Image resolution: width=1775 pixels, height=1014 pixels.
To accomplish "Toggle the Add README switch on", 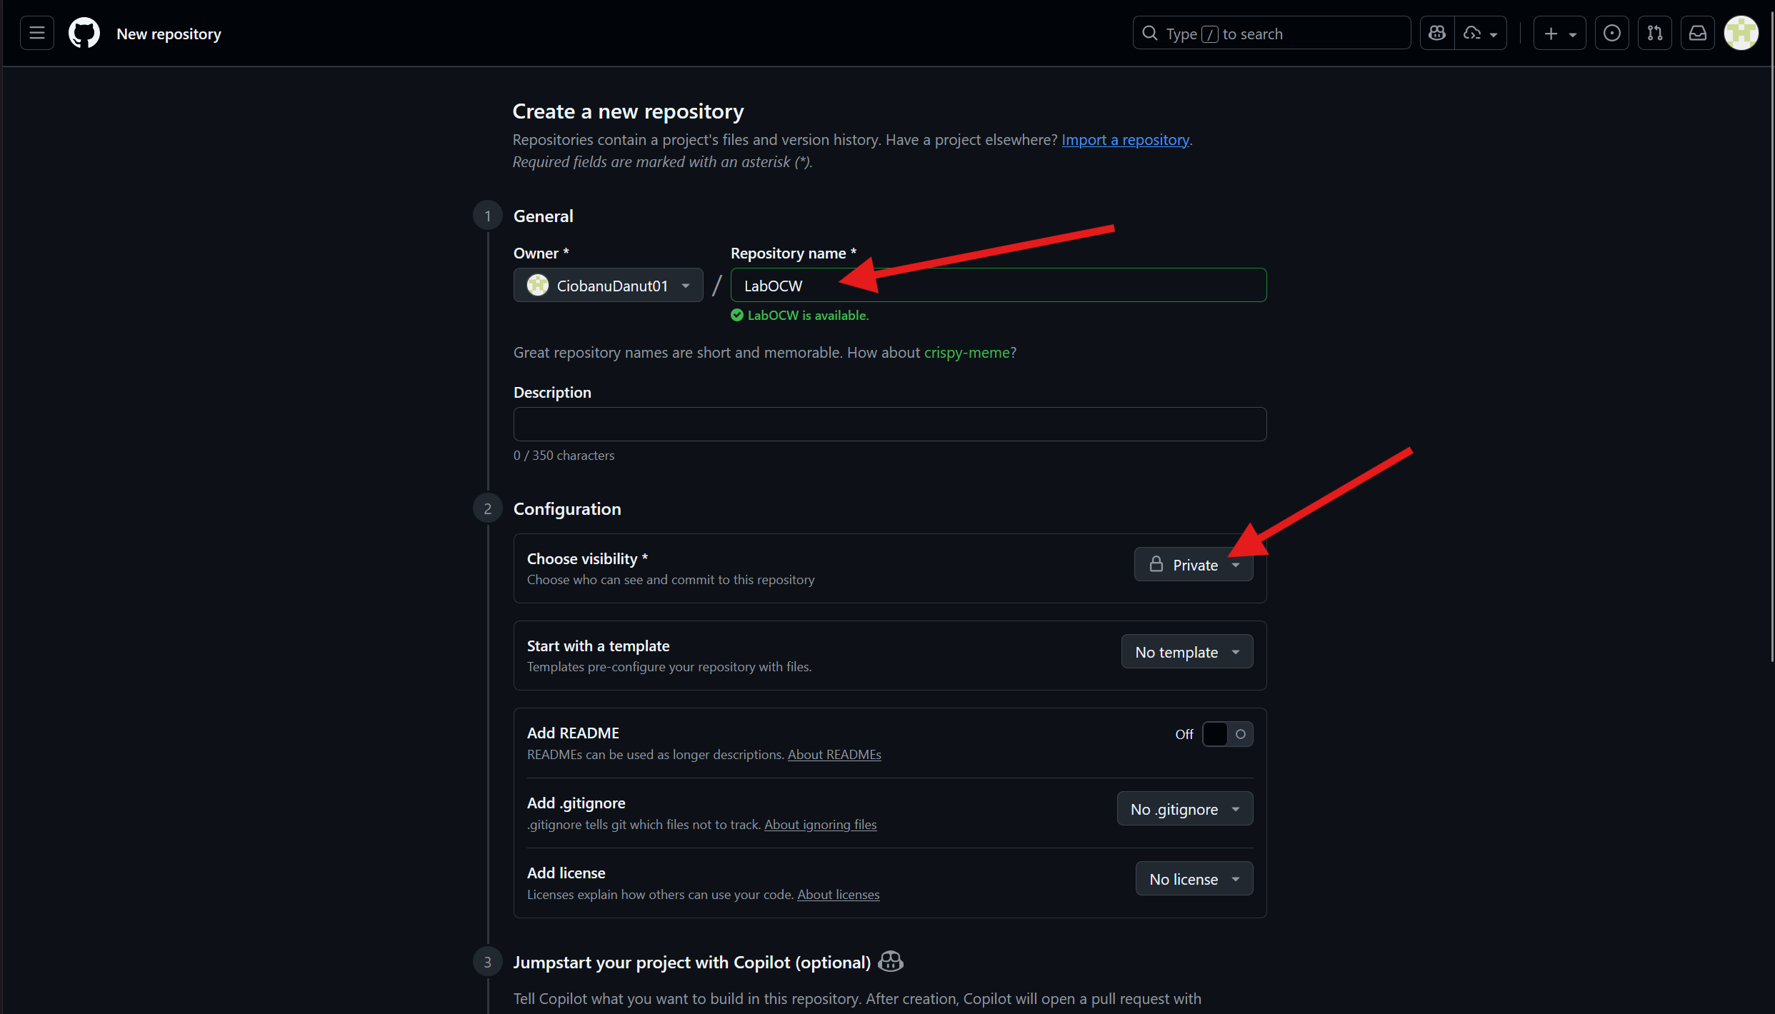I will click(1227, 734).
